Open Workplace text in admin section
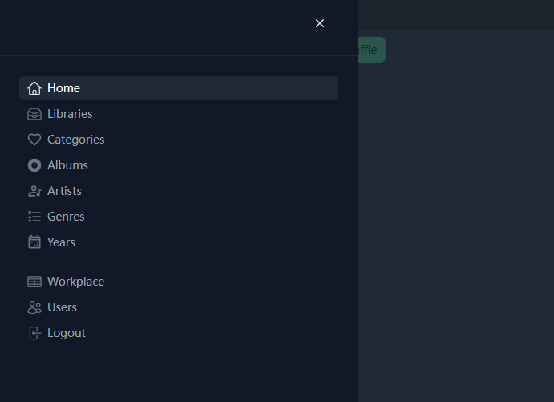554x402 pixels. point(76,282)
